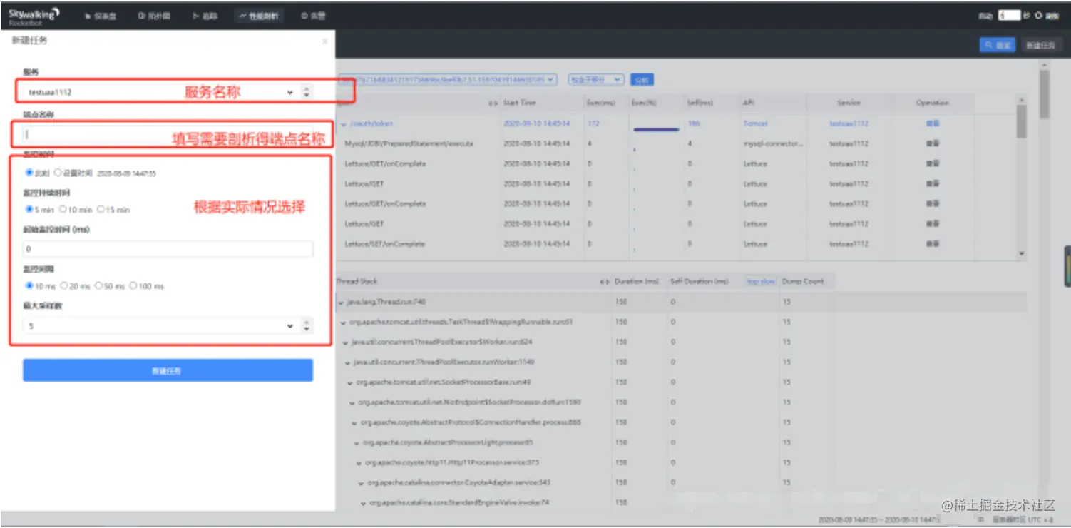Click the Exec(%) bar for /oauth/token
The width and height of the screenshot is (1071, 528).
(656, 129)
